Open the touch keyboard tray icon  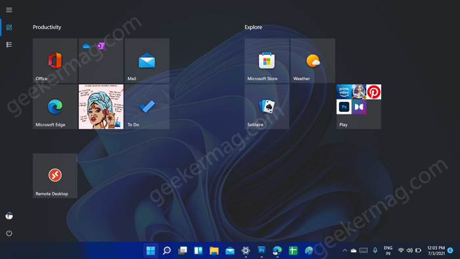tap(364, 250)
